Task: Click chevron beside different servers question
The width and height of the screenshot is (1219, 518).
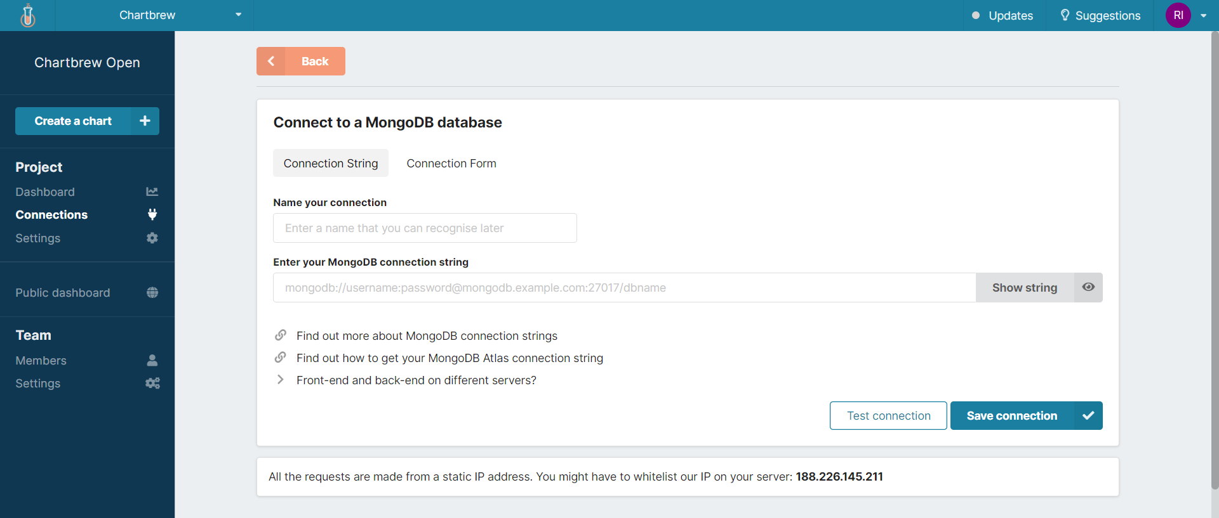Action: coord(280,379)
